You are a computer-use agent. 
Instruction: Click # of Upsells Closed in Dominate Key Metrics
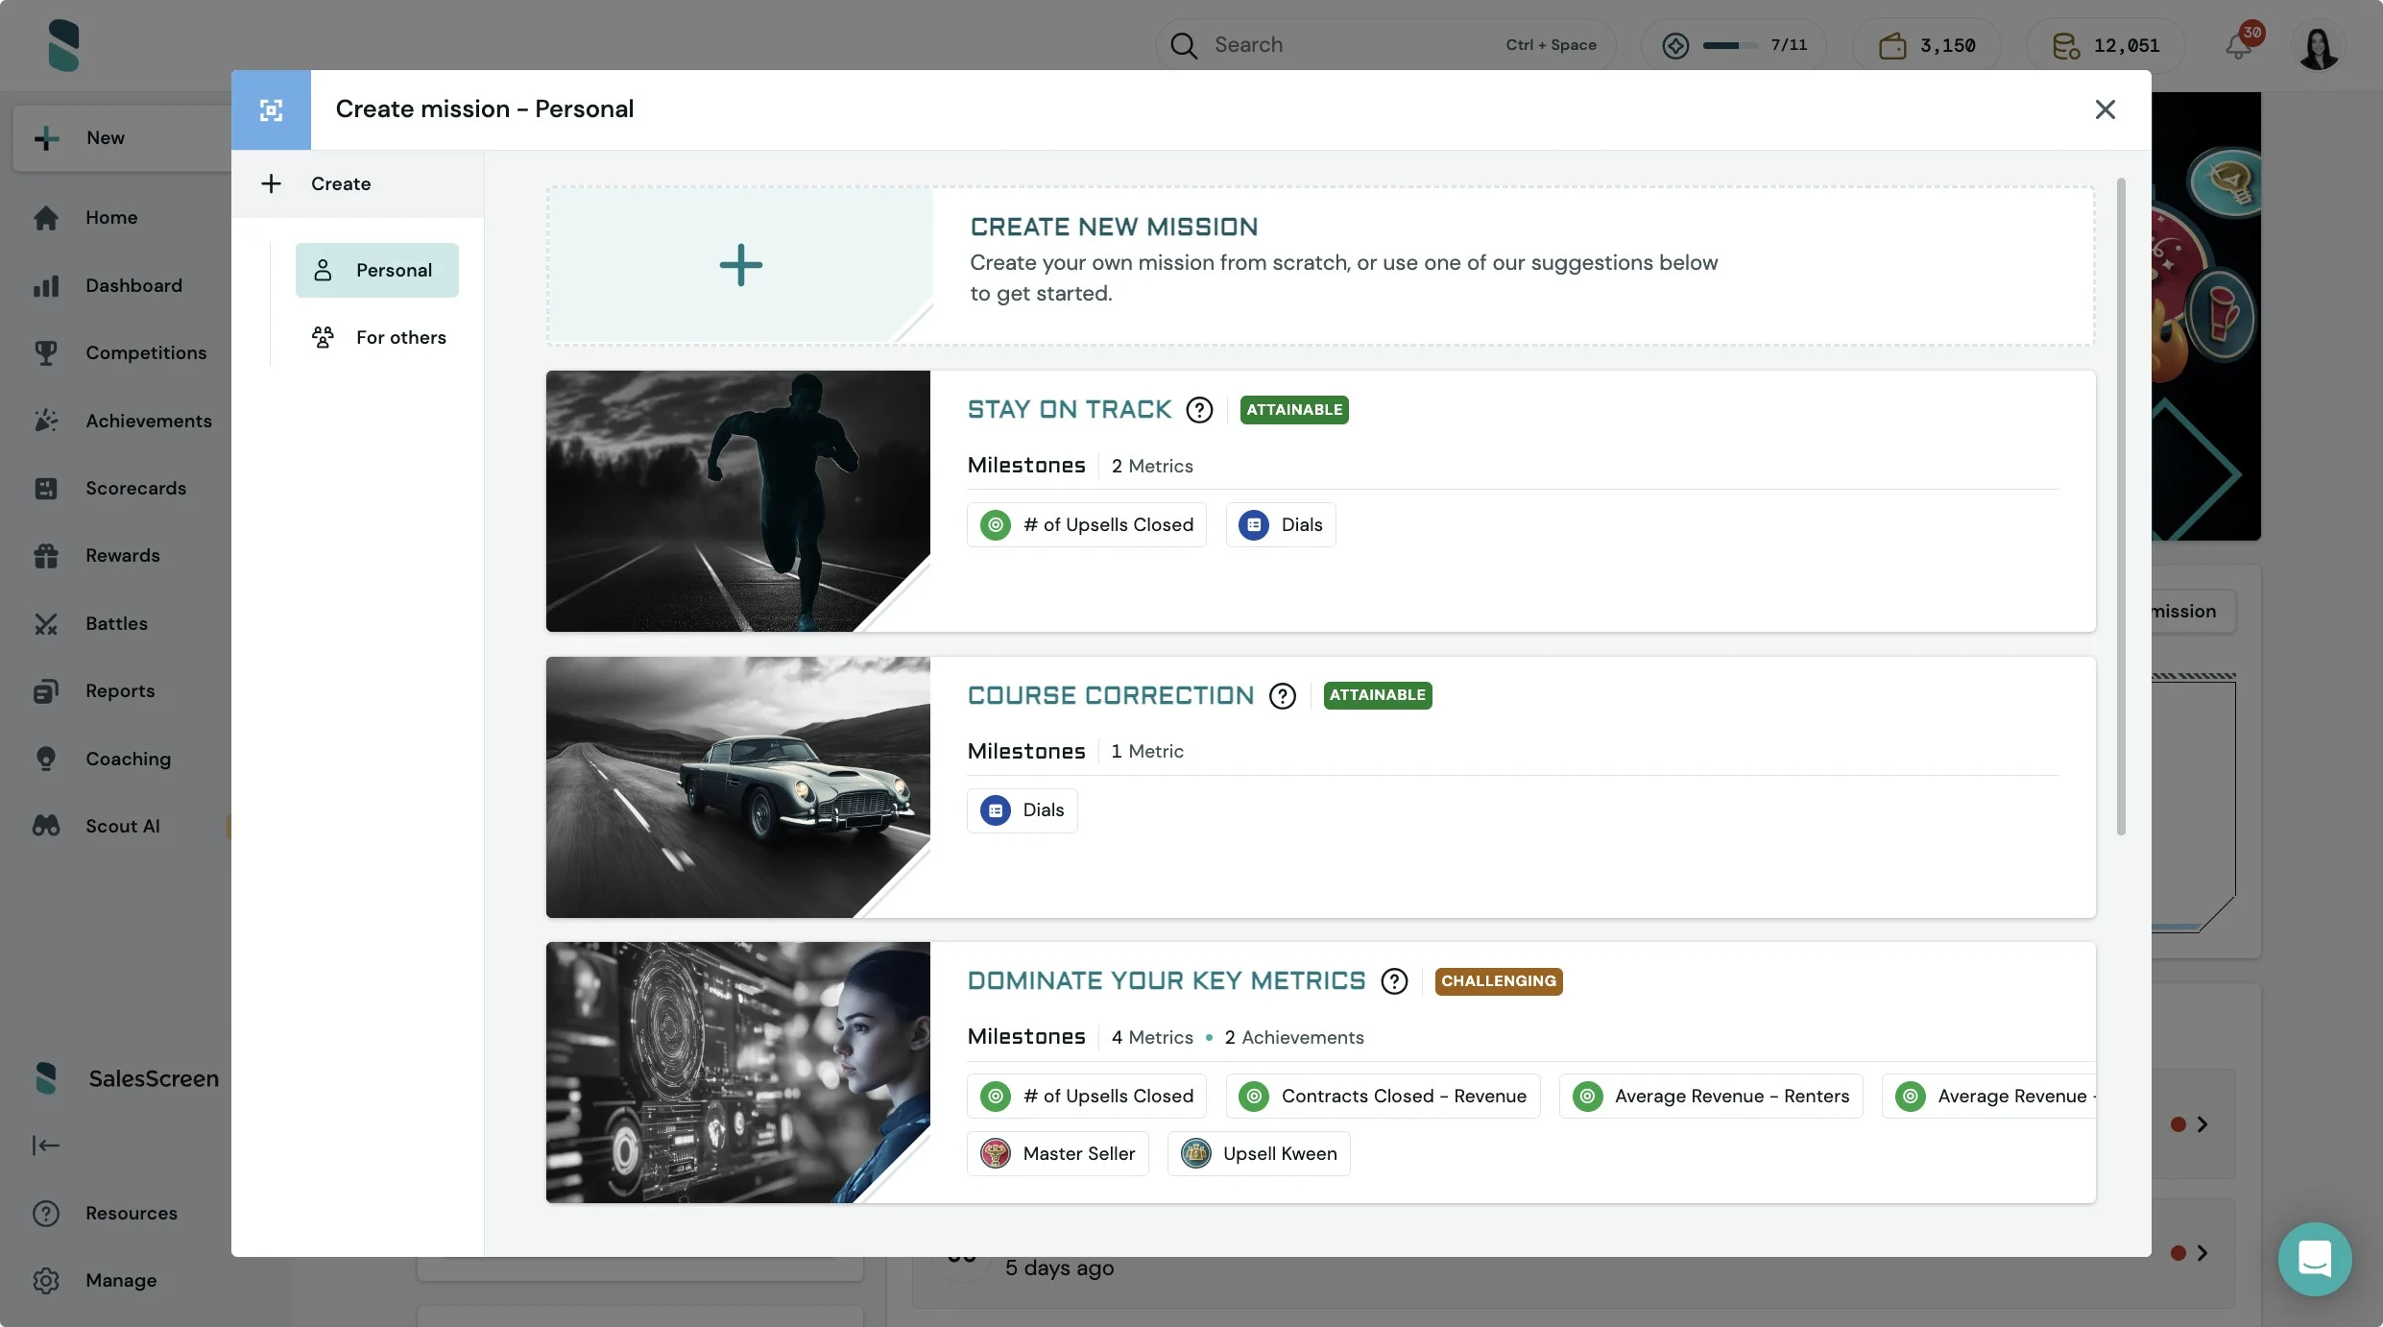[1086, 1097]
